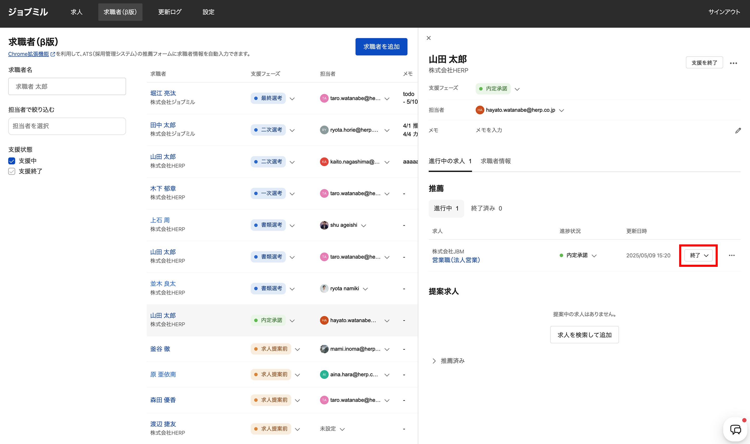The image size is (750, 444).
Task: Close the candidate detail panel
Action: [x=429, y=38]
